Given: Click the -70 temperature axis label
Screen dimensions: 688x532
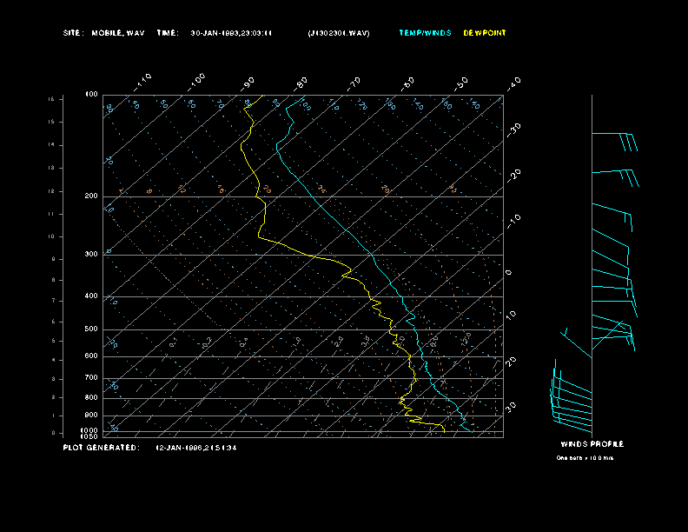Looking at the screenshot, I should pos(354,83).
